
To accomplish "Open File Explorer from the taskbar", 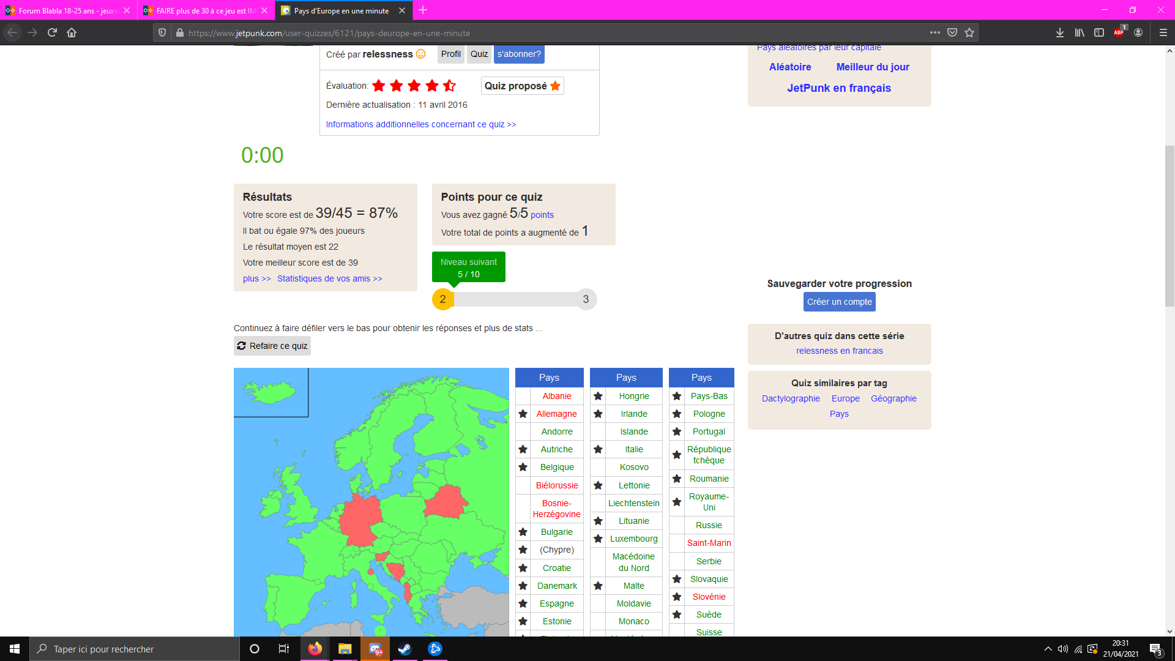I will coord(345,649).
